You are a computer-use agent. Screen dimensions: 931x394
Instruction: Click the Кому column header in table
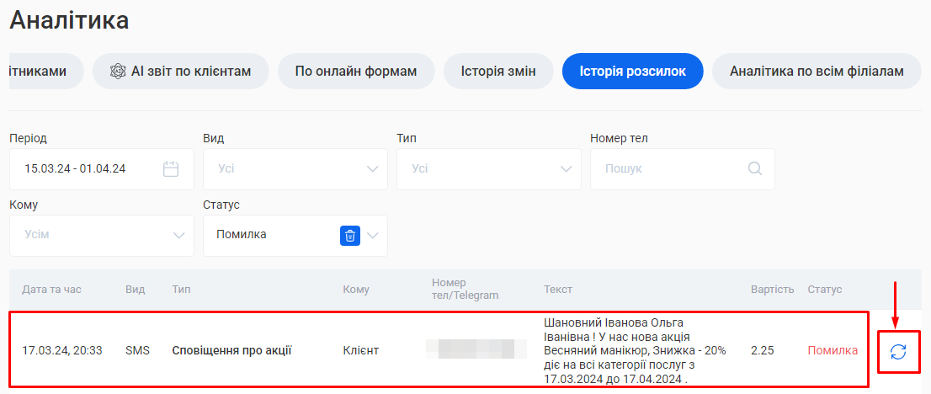coord(356,290)
